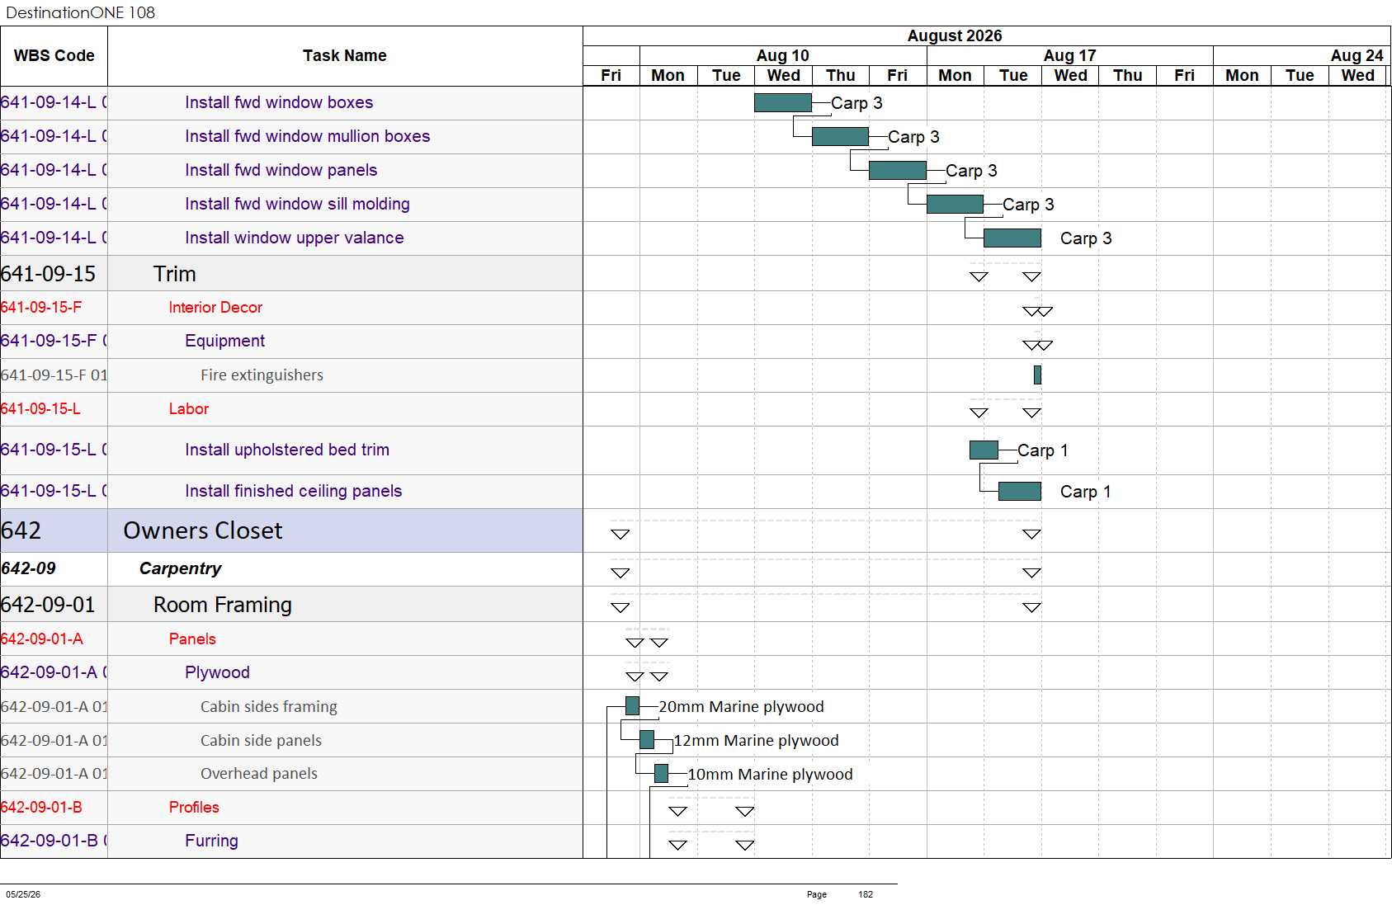Click the Install finished ceiling panels bar
This screenshot has width=1392, height=905.
[x=1020, y=491]
